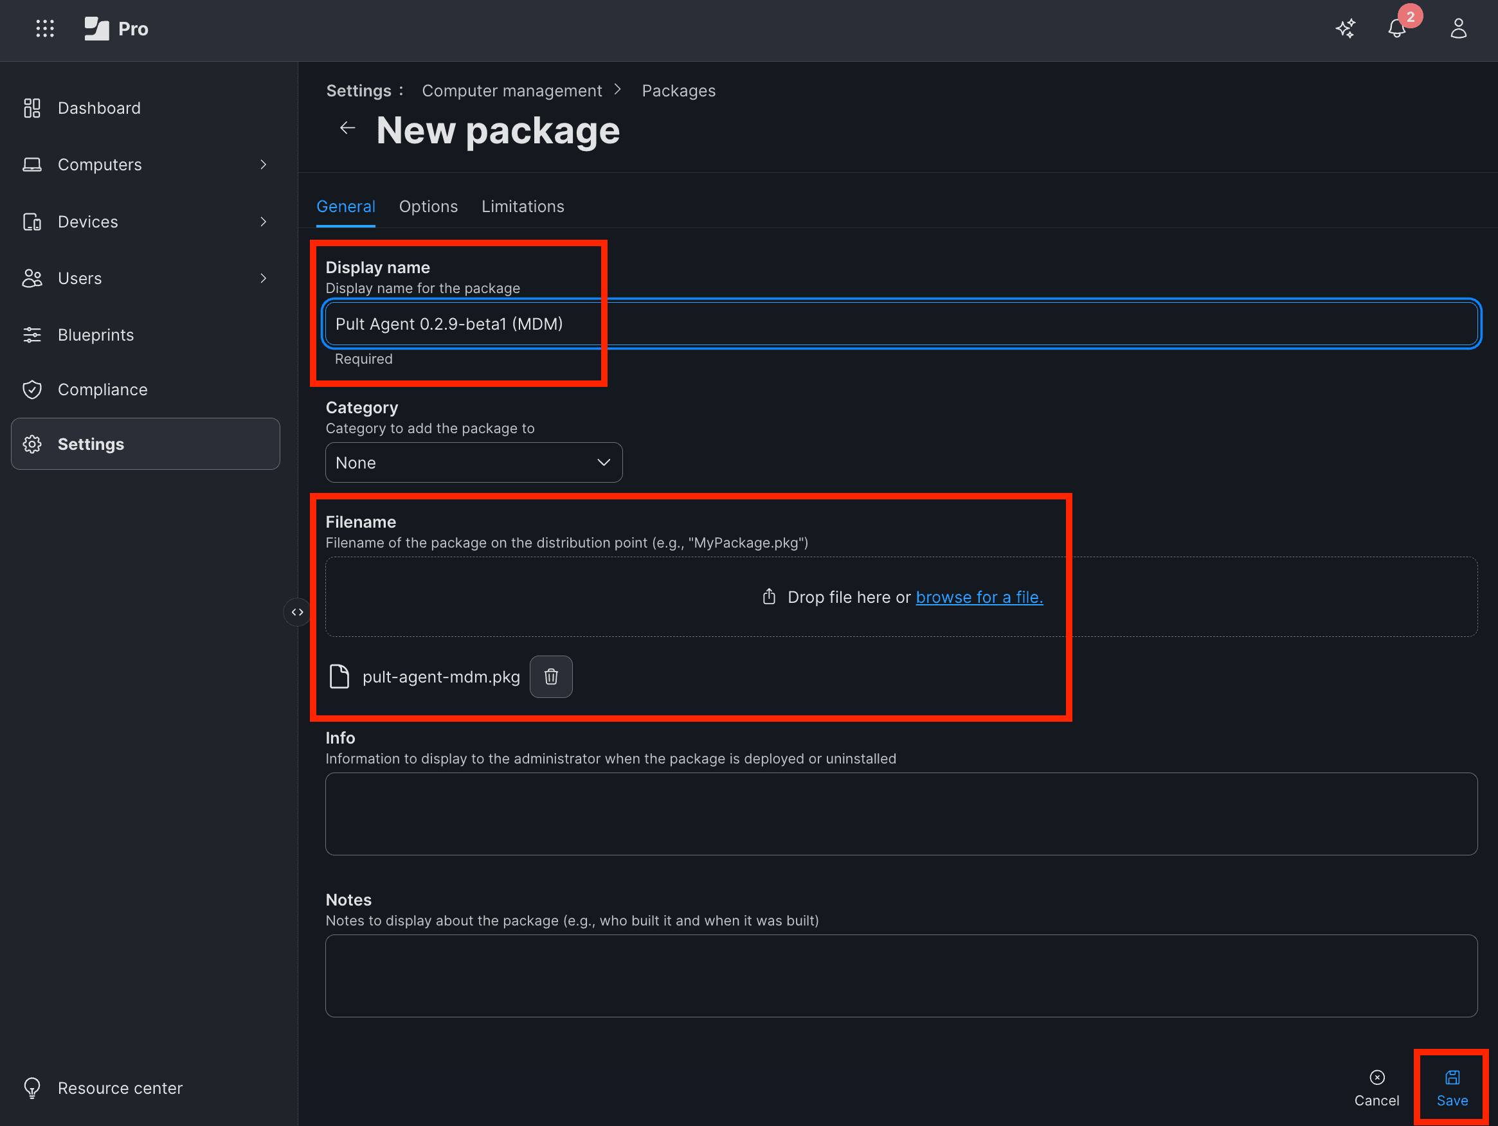The height and width of the screenshot is (1126, 1498).
Task: Switch to the General tab
Action: tap(346, 206)
